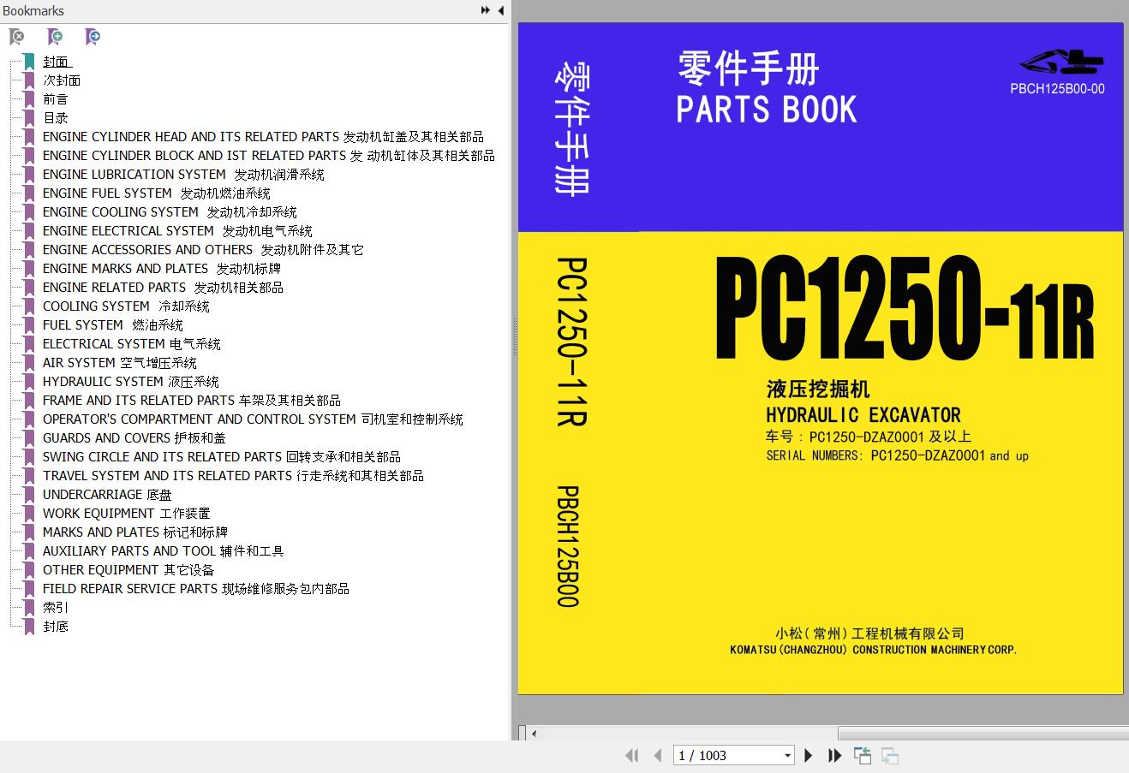The width and height of the screenshot is (1129, 773).
Task: Jump to ENGINE LUBRICATION SYSTEM bookmark
Action: tap(183, 175)
